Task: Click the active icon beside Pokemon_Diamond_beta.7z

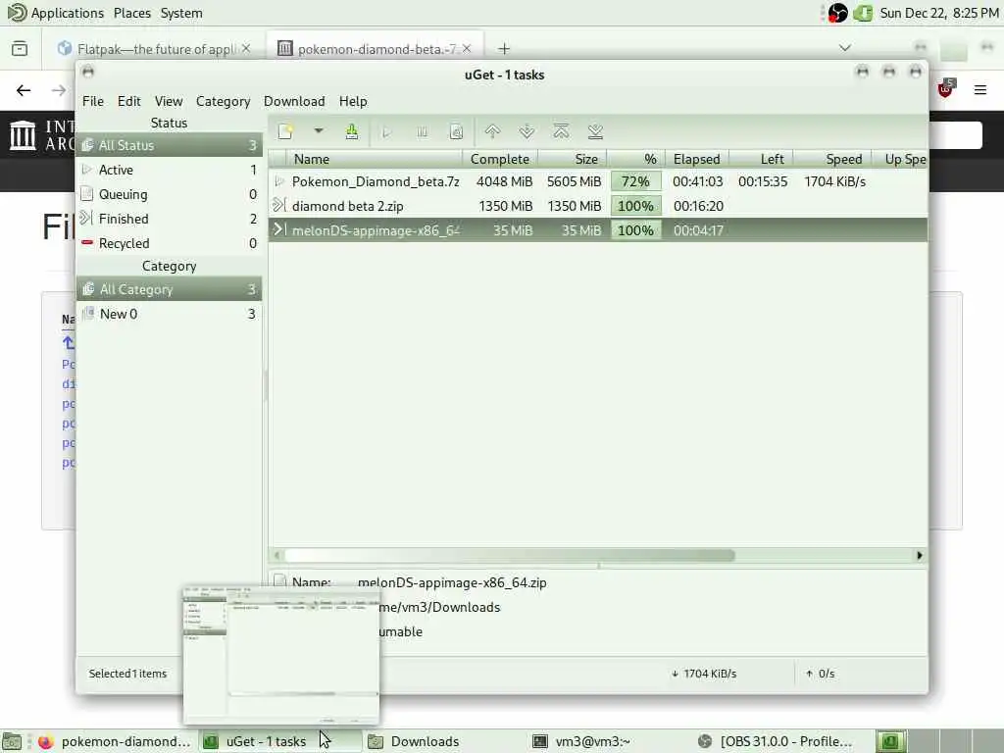Action: (x=279, y=181)
